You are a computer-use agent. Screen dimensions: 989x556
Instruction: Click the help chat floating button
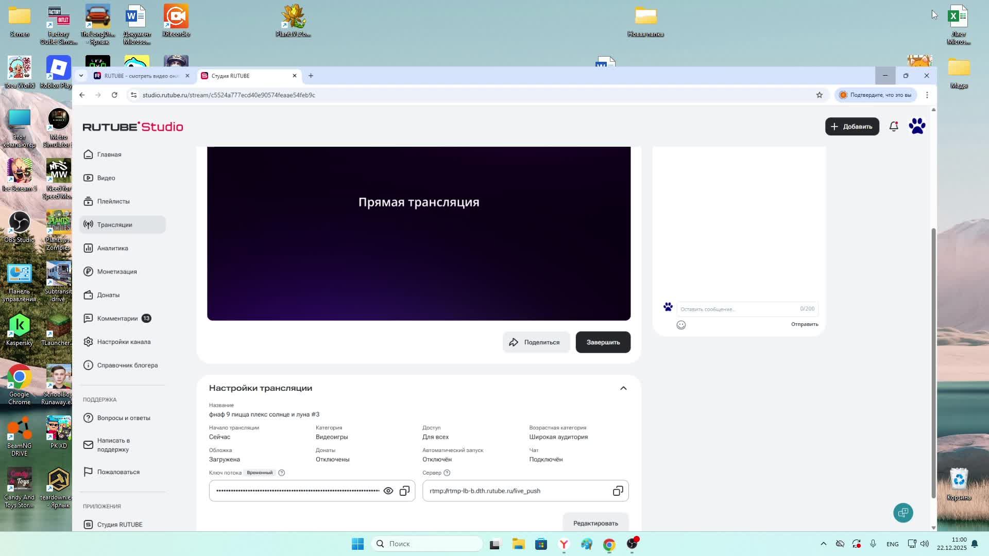(903, 513)
